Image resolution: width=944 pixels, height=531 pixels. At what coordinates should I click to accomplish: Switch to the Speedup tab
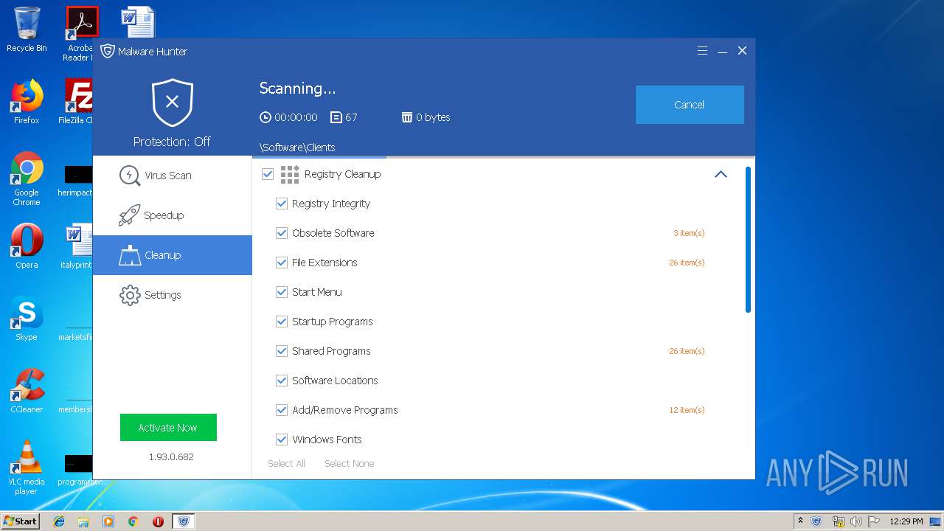pyautogui.click(x=173, y=215)
